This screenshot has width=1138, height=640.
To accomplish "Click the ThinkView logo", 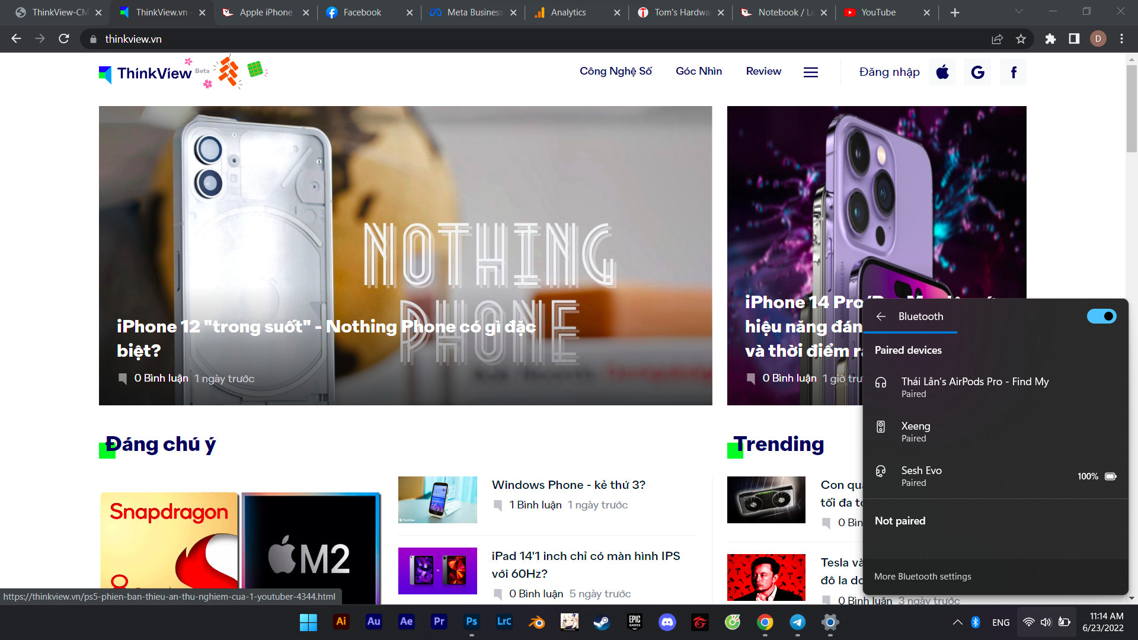I will (146, 73).
